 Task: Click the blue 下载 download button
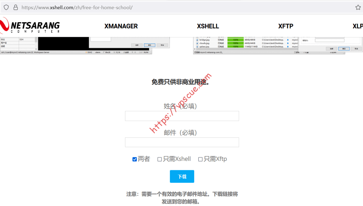click(x=182, y=176)
